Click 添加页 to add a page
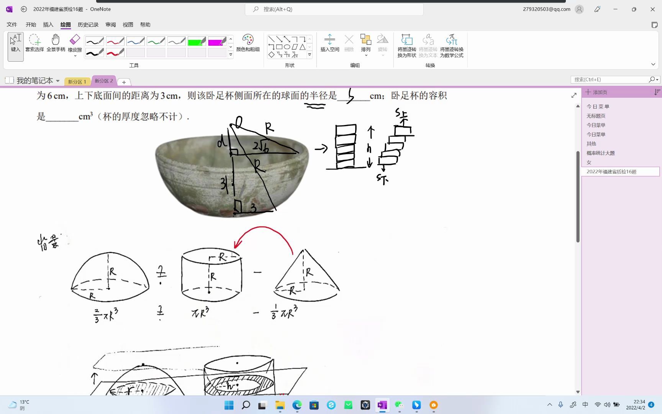This screenshot has width=662, height=414. 596,92
